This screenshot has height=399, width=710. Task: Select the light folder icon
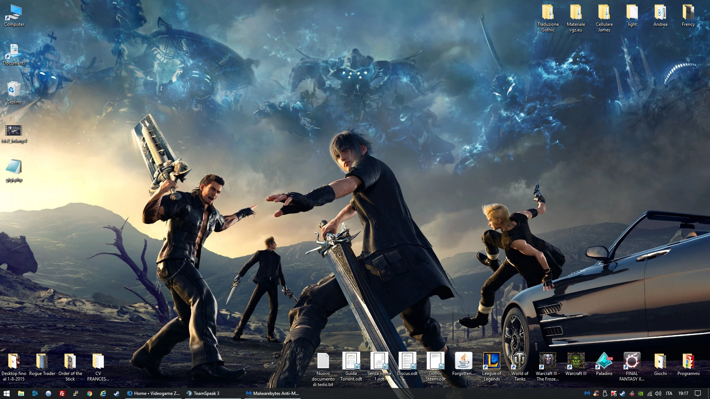click(632, 16)
